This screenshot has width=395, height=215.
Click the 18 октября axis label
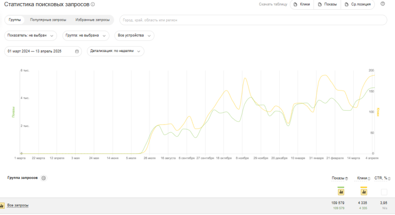point(224,158)
